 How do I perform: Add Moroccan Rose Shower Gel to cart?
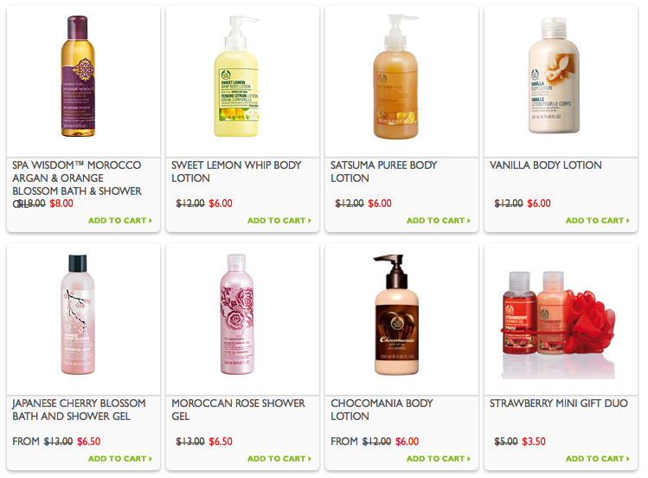pyautogui.click(x=279, y=459)
